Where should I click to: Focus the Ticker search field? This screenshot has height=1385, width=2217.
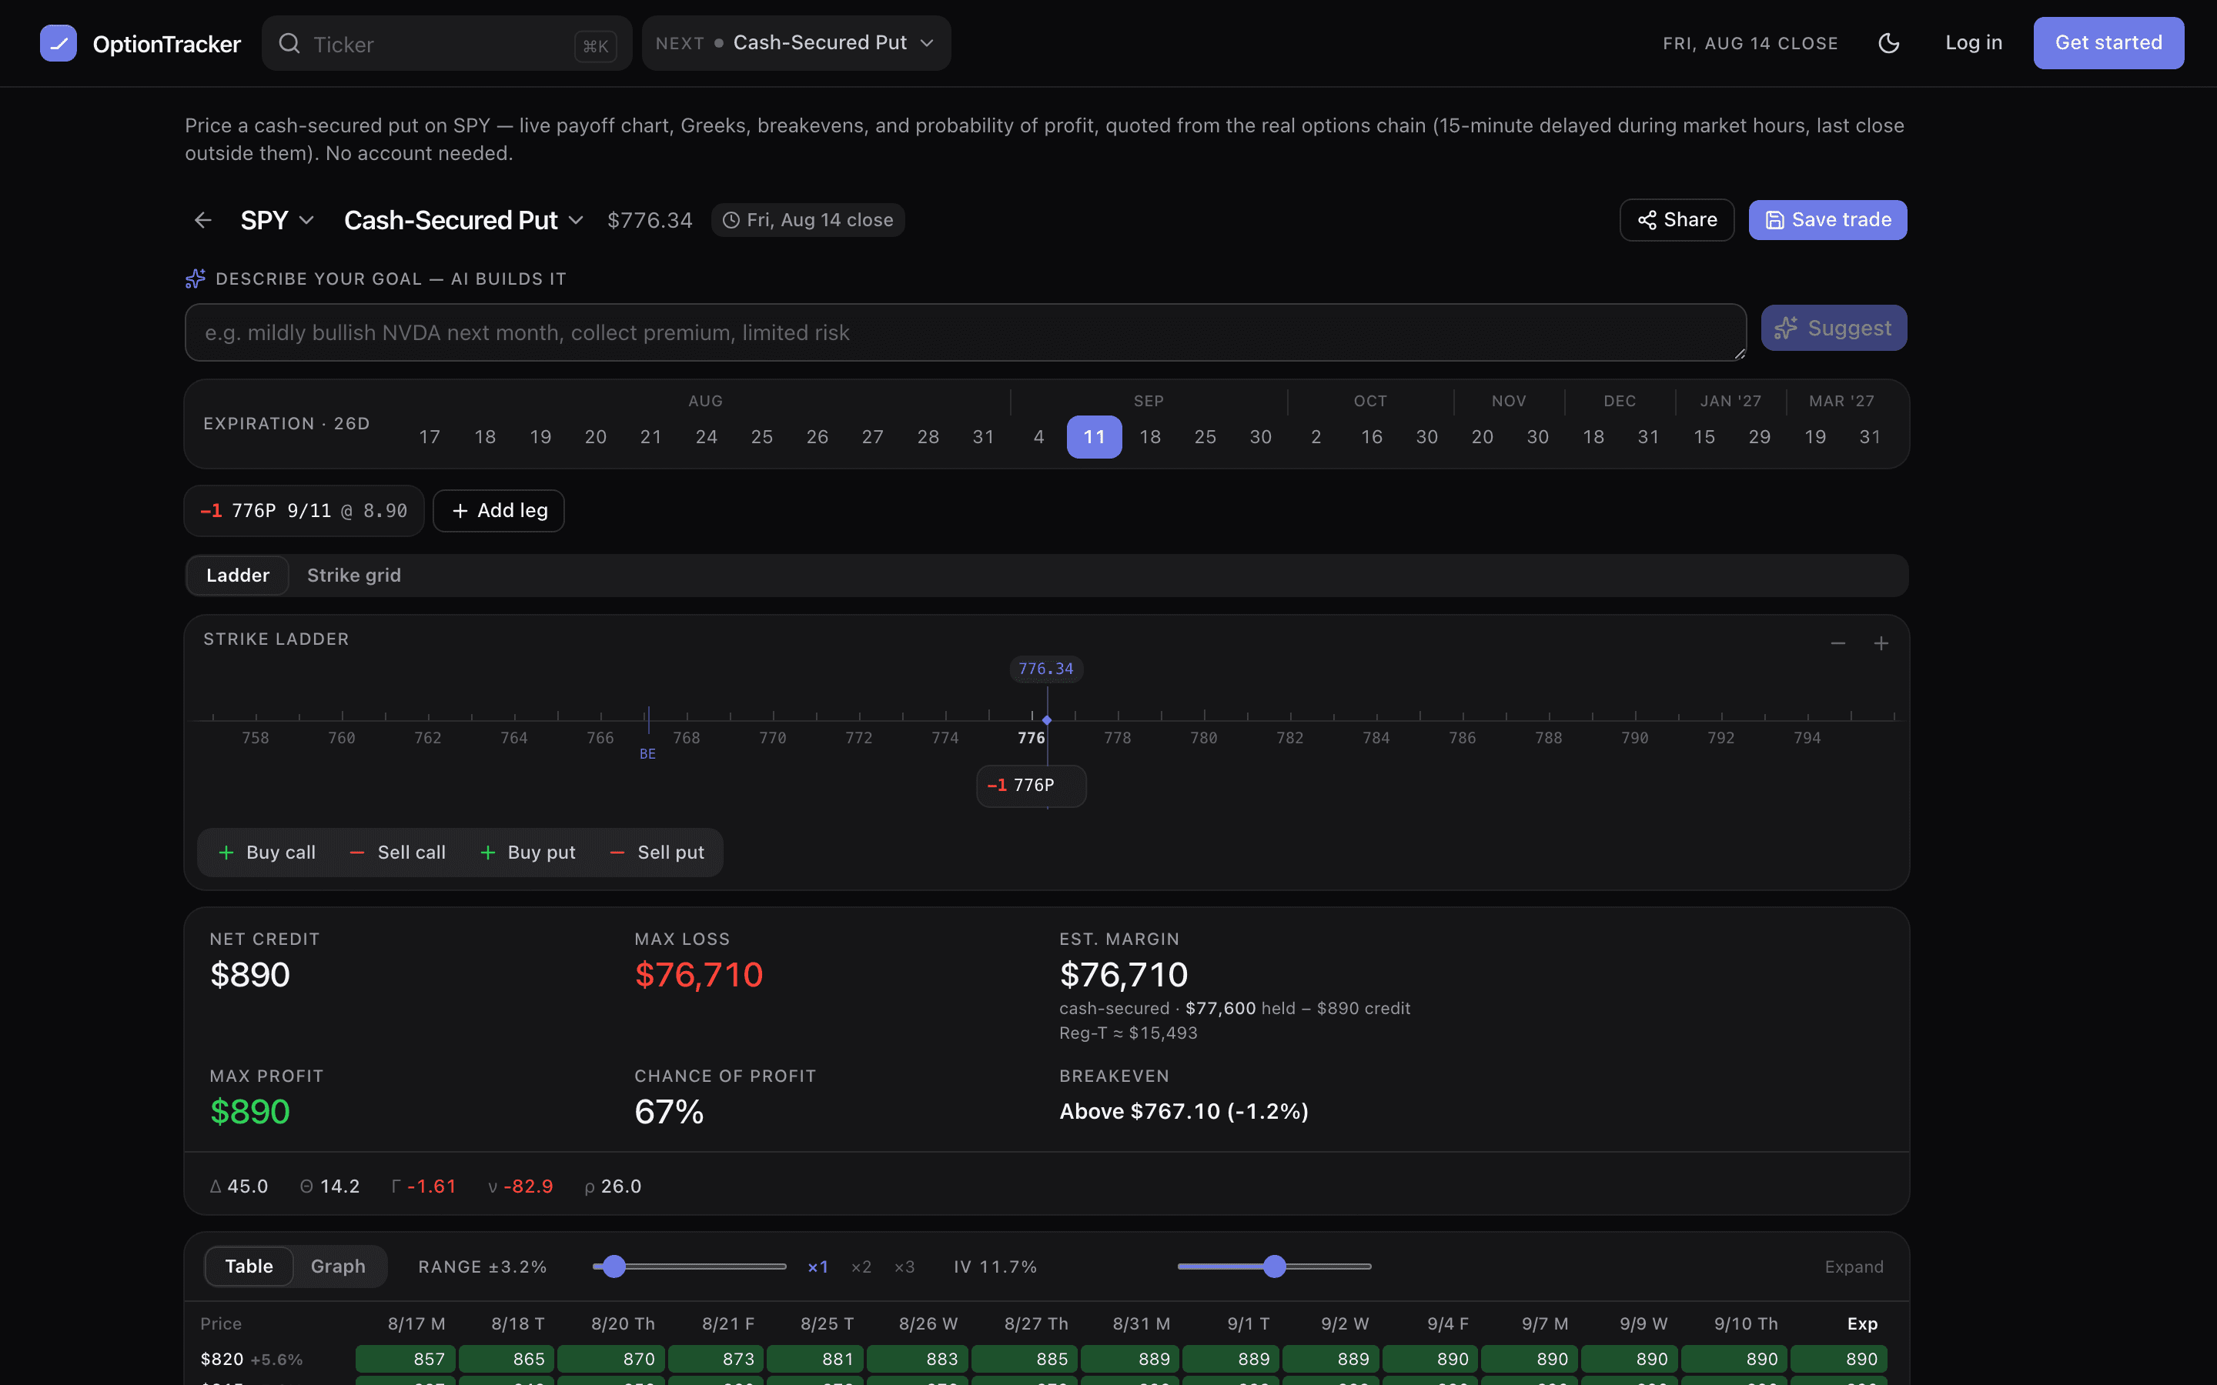point(446,43)
